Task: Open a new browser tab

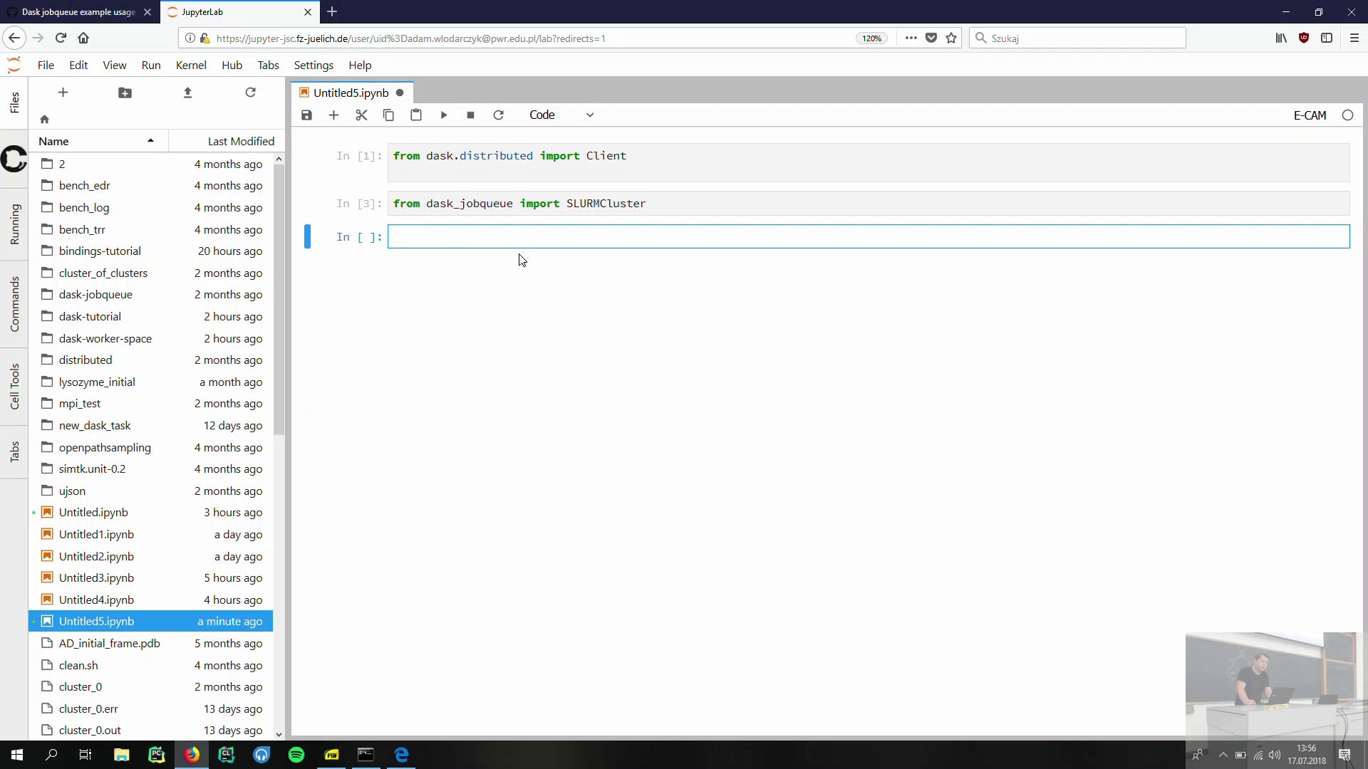Action: [x=332, y=11]
